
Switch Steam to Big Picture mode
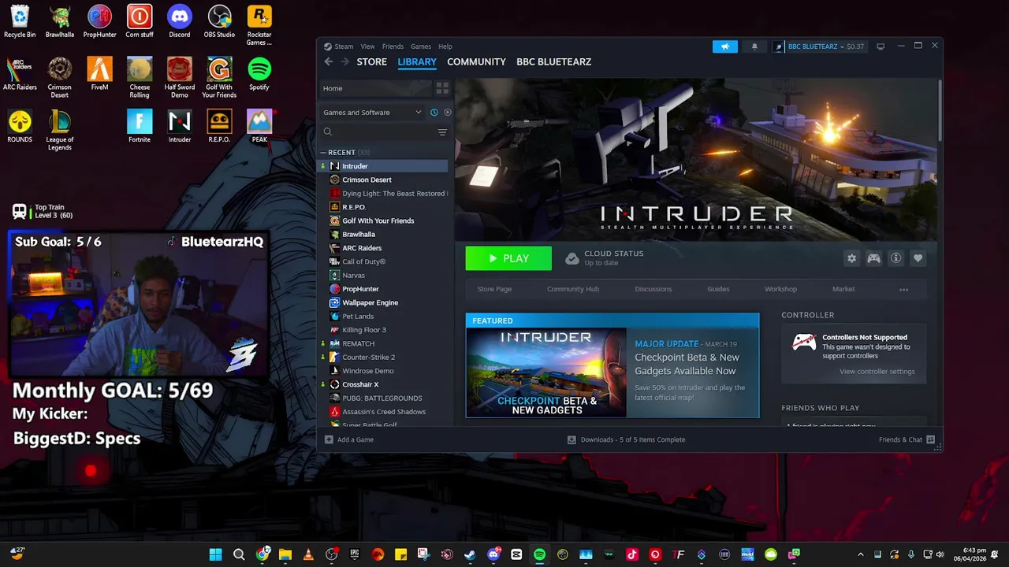(x=881, y=46)
